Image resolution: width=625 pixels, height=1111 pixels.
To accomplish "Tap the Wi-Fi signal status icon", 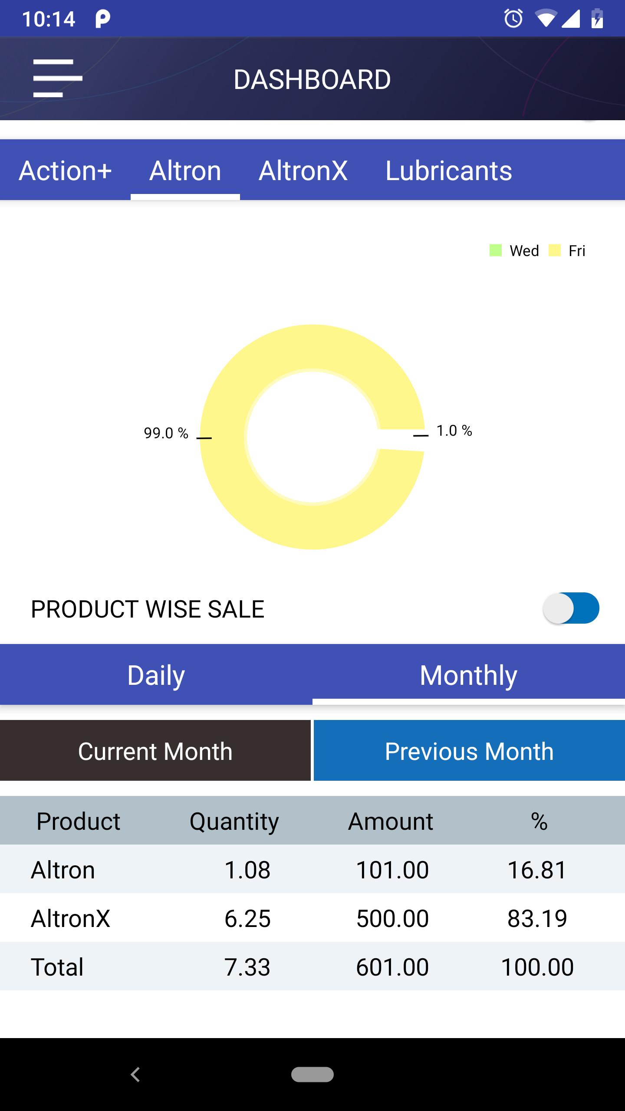I will click(546, 19).
